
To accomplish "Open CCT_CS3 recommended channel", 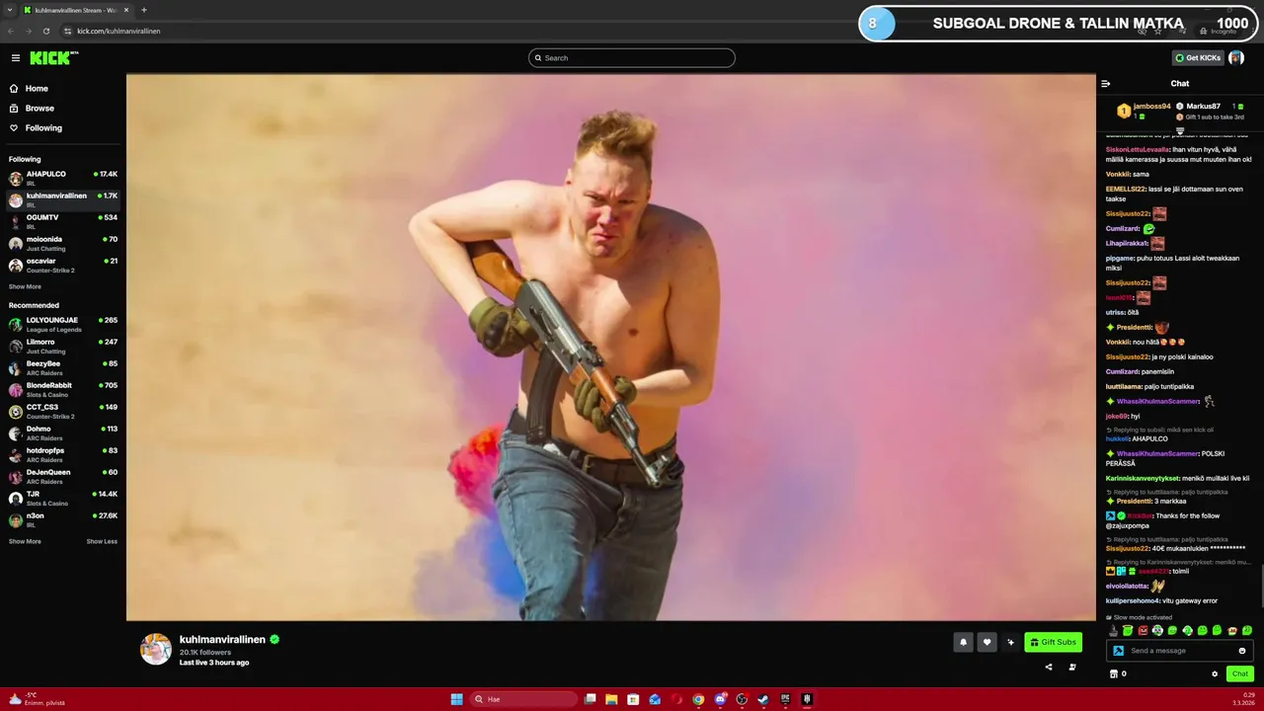I will click(x=63, y=411).
